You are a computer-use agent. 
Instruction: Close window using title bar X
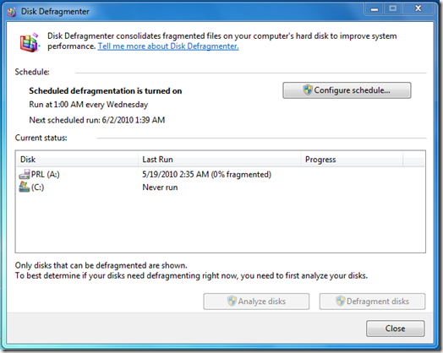pyautogui.click(x=418, y=9)
